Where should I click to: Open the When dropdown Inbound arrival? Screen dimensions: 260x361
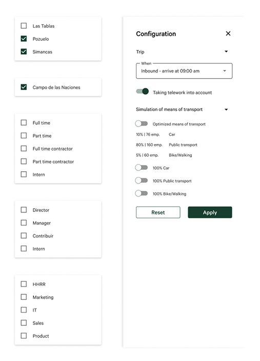point(184,71)
